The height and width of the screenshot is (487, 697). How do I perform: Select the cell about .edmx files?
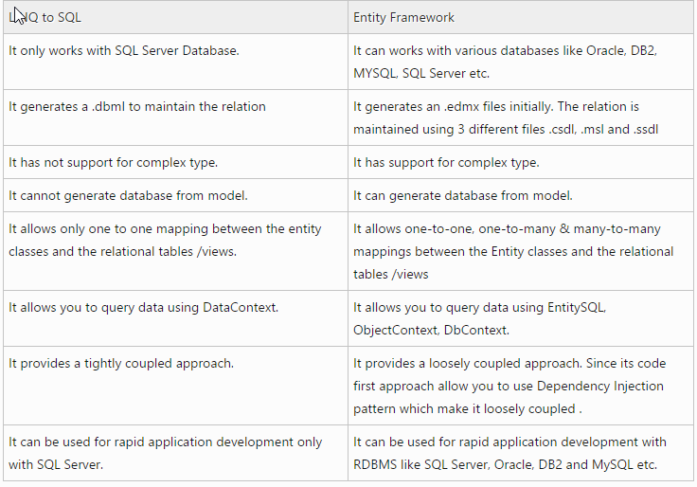pyautogui.click(x=521, y=117)
